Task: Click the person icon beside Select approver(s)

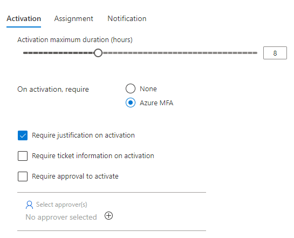Action: click(29, 205)
